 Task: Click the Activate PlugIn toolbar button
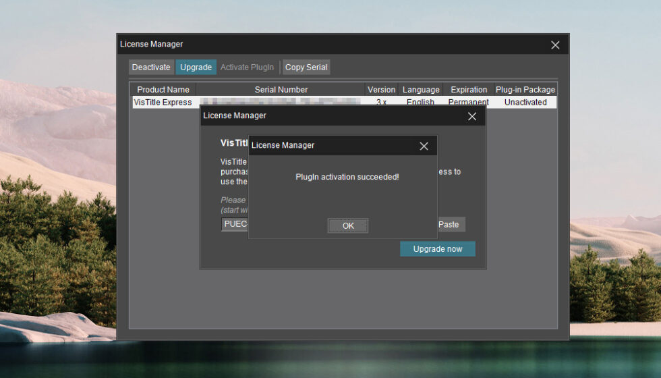247,67
